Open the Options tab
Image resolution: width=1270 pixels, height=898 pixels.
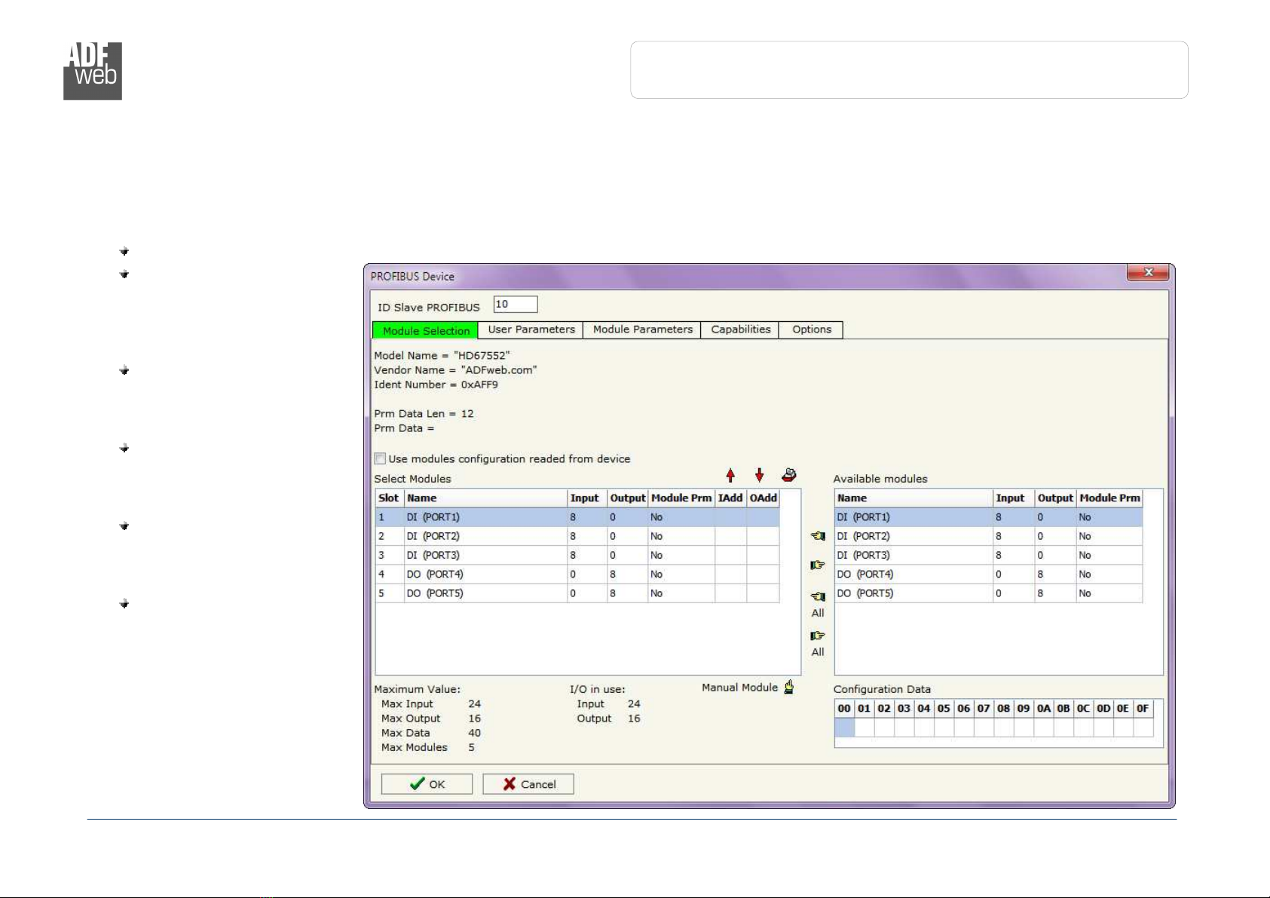(812, 329)
